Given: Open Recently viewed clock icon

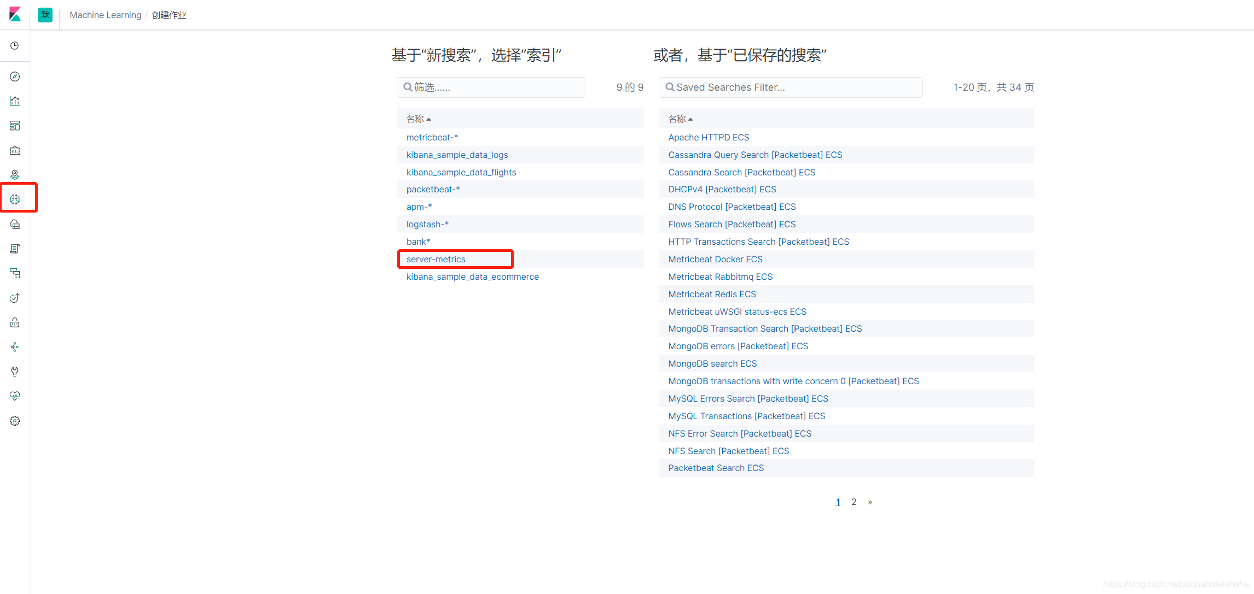Looking at the screenshot, I should pyautogui.click(x=15, y=46).
